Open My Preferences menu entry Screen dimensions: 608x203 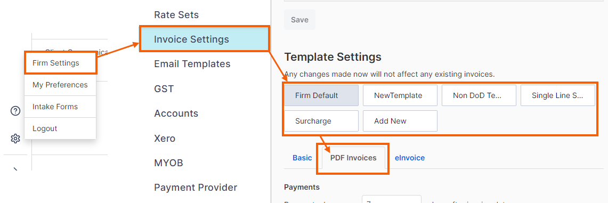click(60, 85)
